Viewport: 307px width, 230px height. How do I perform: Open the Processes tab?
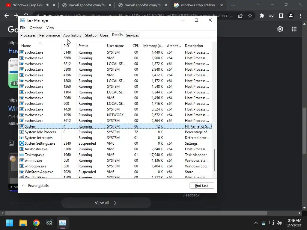[28, 35]
